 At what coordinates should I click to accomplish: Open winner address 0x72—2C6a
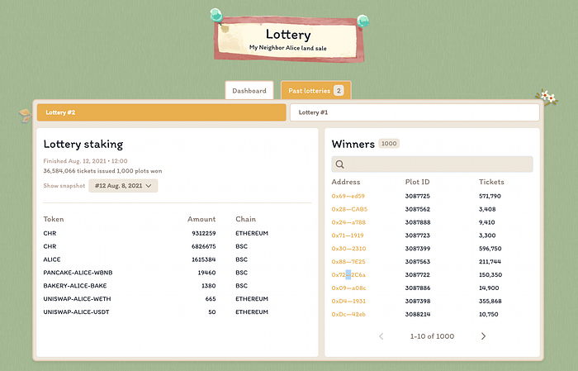click(x=348, y=275)
